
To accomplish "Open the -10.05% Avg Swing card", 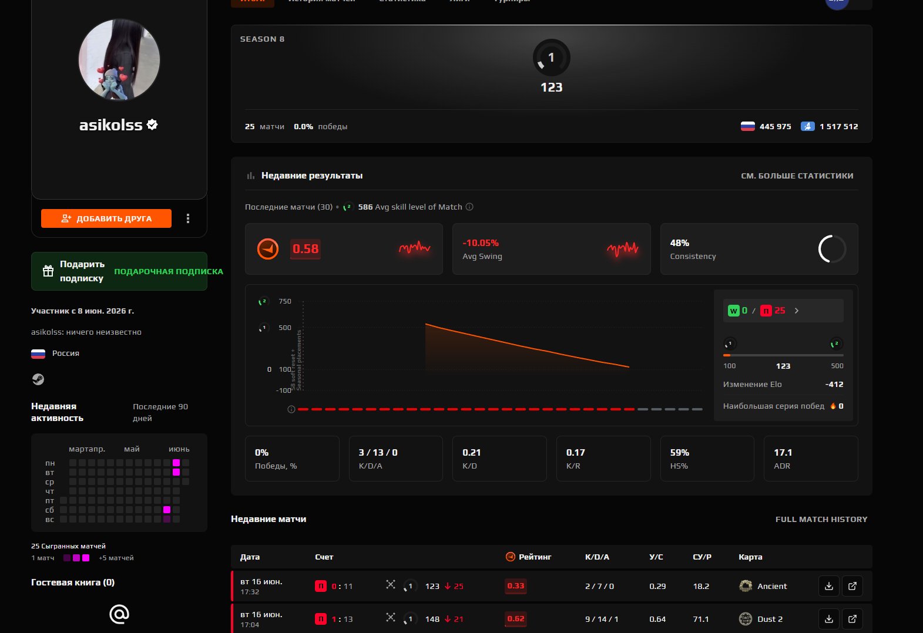I will [x=551, y=249].
